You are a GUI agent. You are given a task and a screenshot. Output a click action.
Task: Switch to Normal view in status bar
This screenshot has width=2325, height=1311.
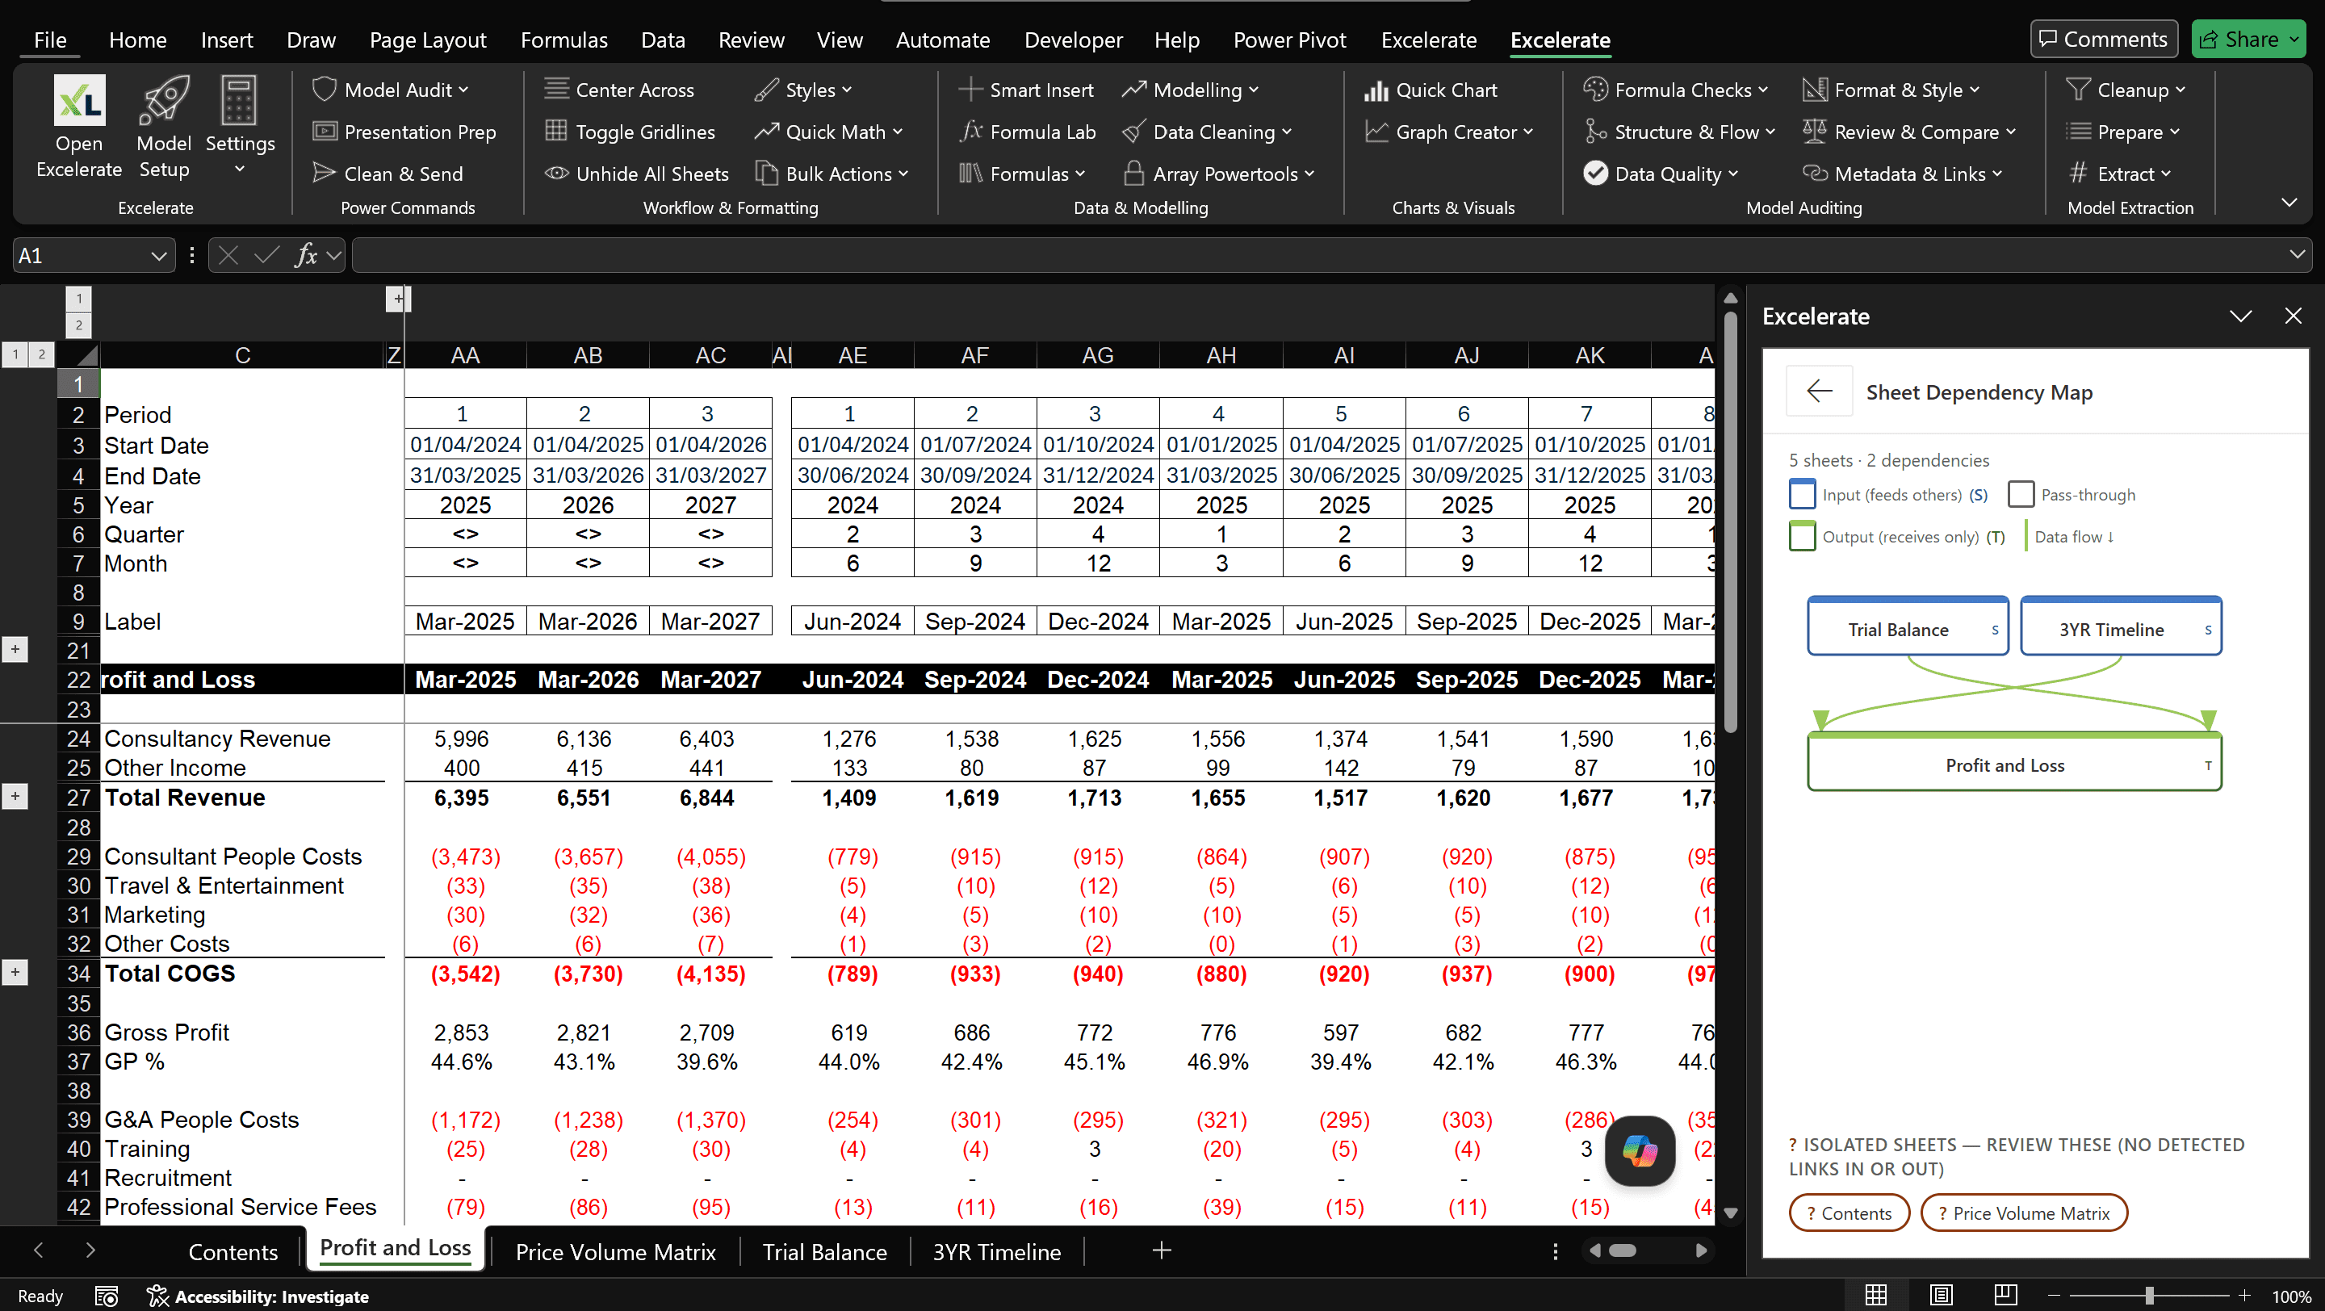click(1876, 1295)
